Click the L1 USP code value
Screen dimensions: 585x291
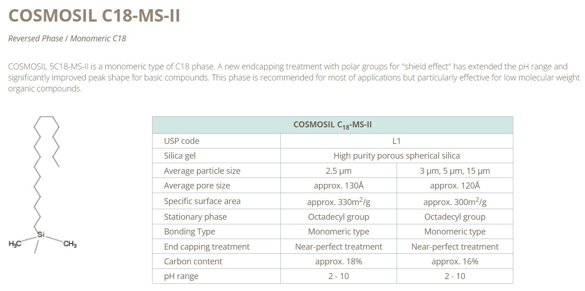pos(397,141)
